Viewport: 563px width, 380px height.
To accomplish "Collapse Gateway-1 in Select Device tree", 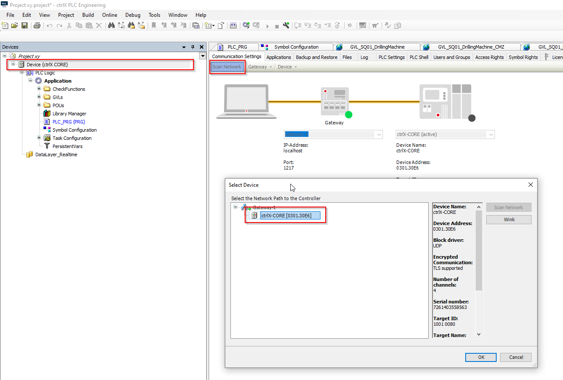I will point(236,207).
